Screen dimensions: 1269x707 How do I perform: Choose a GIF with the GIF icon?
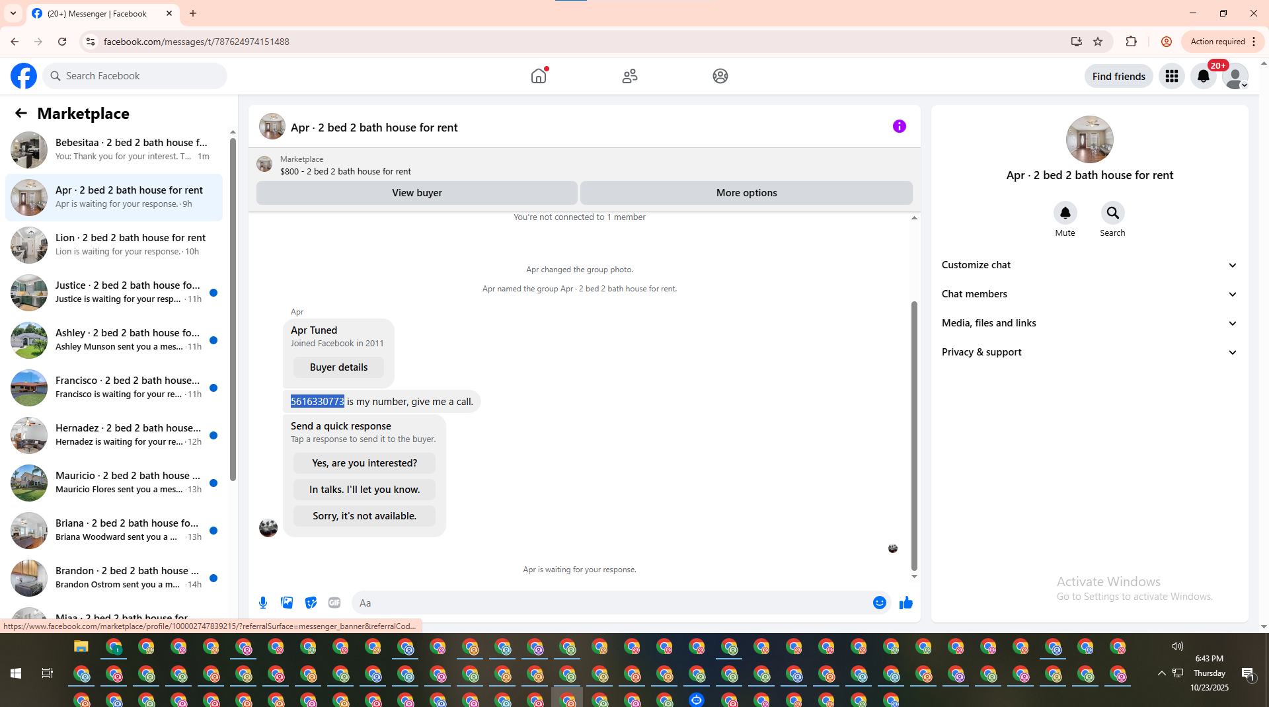tap(334, 603)
